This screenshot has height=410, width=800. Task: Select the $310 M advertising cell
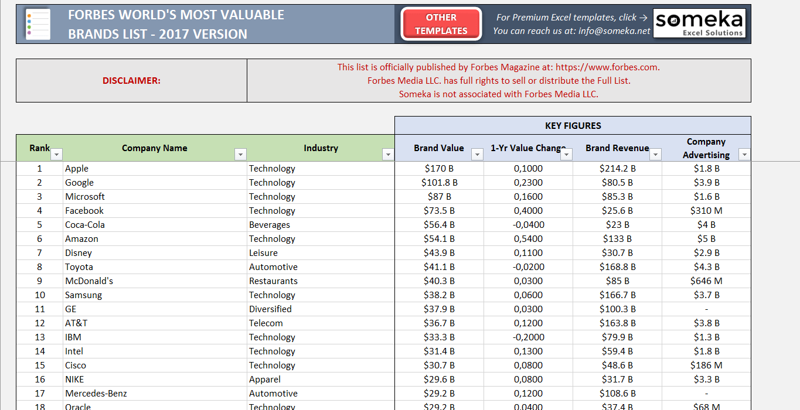coord(706,211)
